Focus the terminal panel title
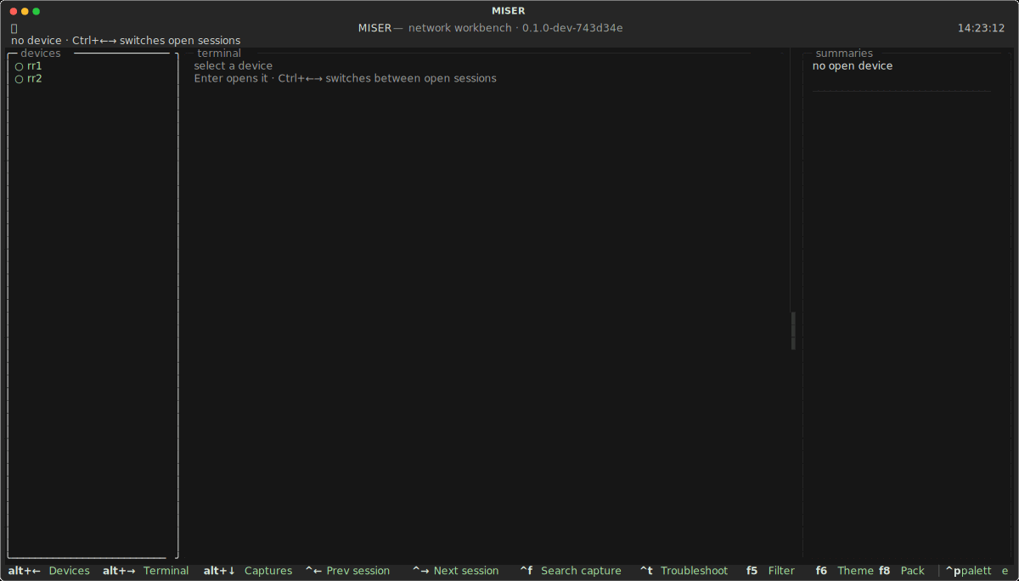Viewport: 1019px width, 581px height. [x=219, y=53]
